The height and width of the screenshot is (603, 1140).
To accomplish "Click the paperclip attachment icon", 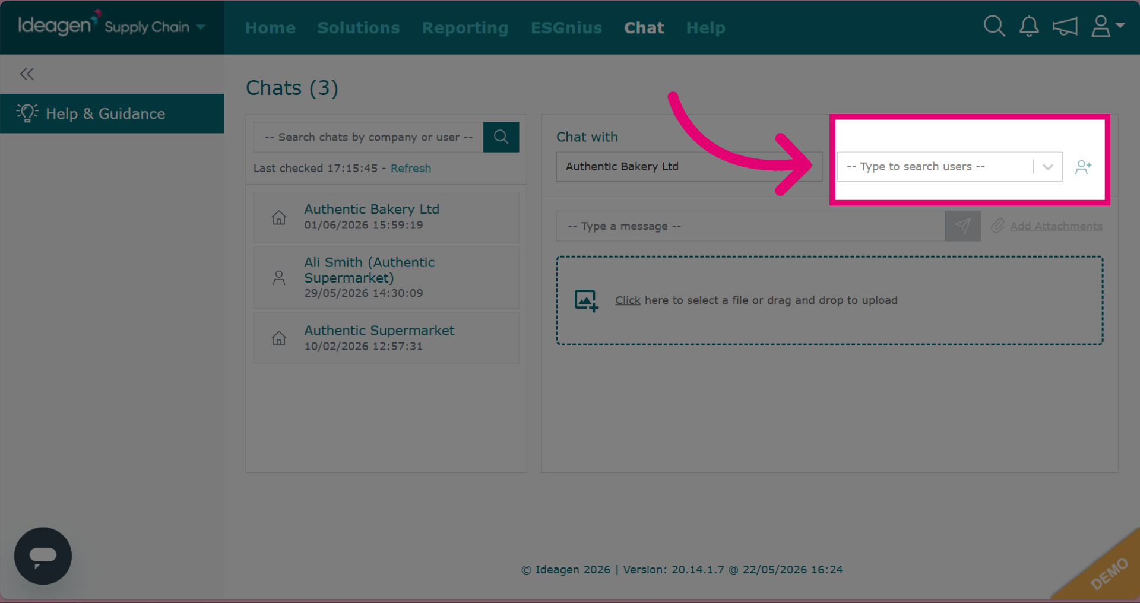I will 997,226.
